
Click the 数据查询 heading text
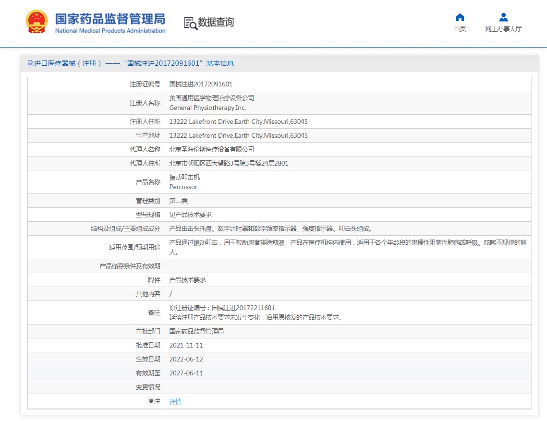pos(216,23)
